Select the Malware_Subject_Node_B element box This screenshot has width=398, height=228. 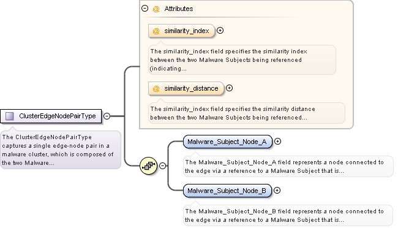[227, 191]
